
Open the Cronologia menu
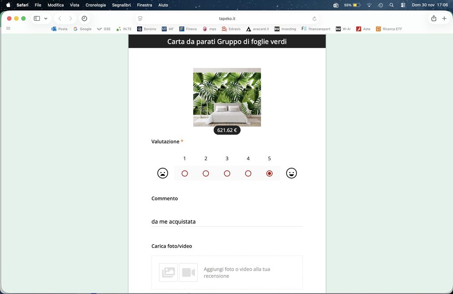tap(96, 5)
